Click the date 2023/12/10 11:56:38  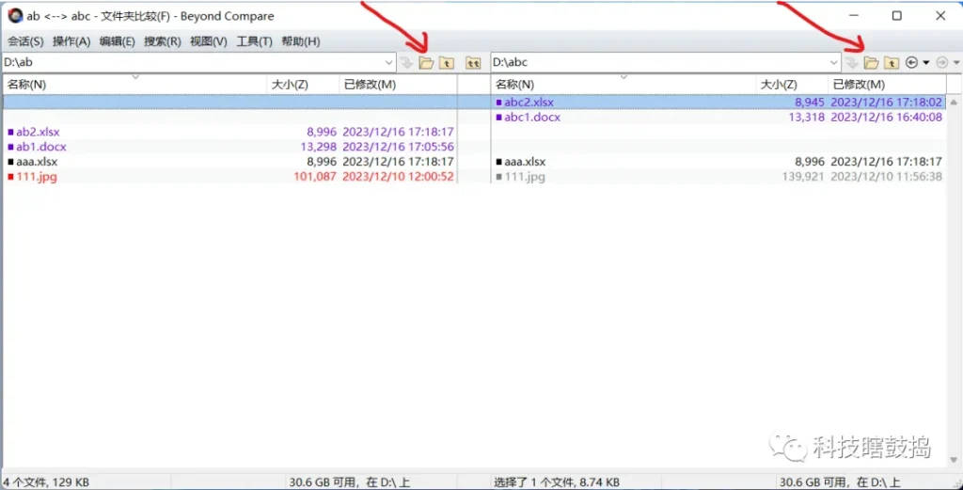pos(886,177)
